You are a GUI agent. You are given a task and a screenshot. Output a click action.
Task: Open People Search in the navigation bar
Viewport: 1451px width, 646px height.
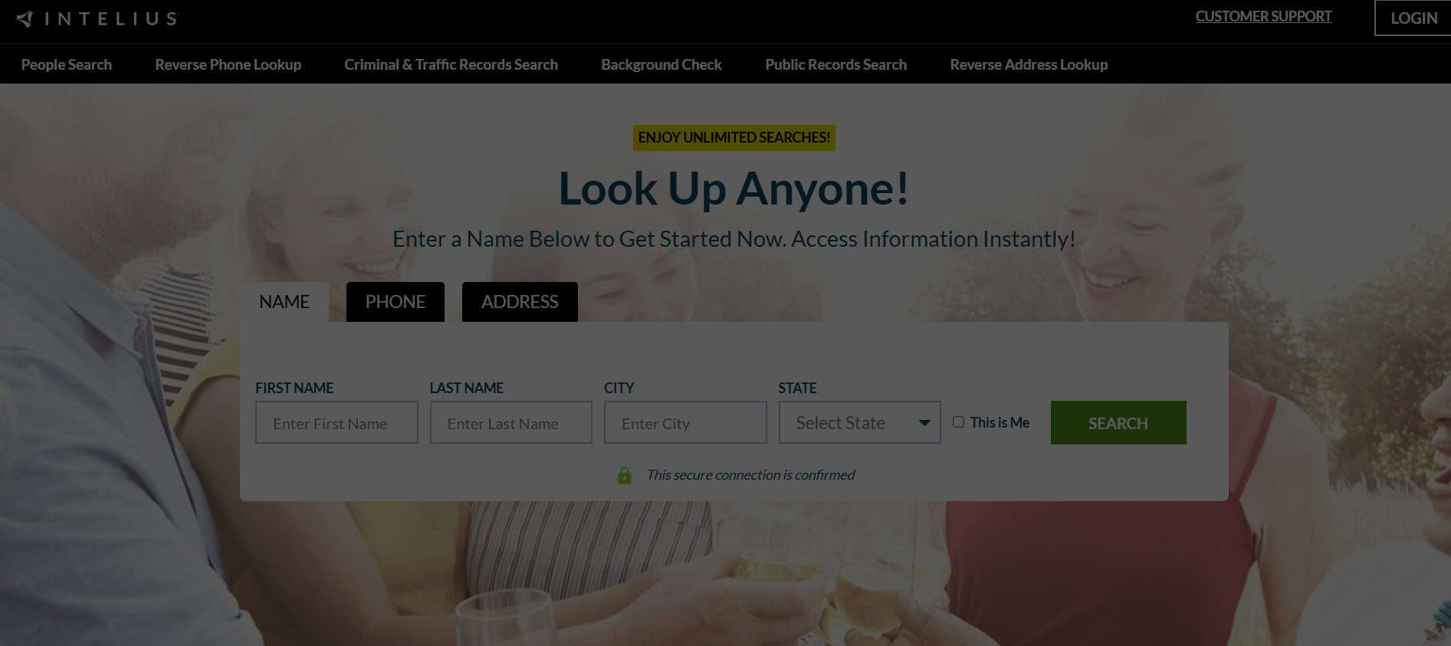click(67, 65)
